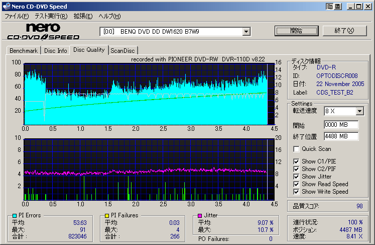Open the 拡張(E) menu

[x=83, y=16]
